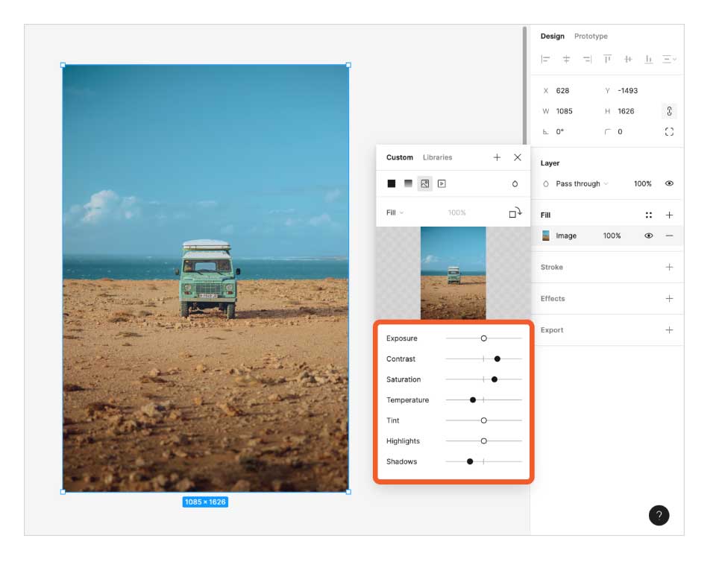Screen dimensions: 719x565
Task: Add a new fill with the plus button
Action: [x=669, y=215]
